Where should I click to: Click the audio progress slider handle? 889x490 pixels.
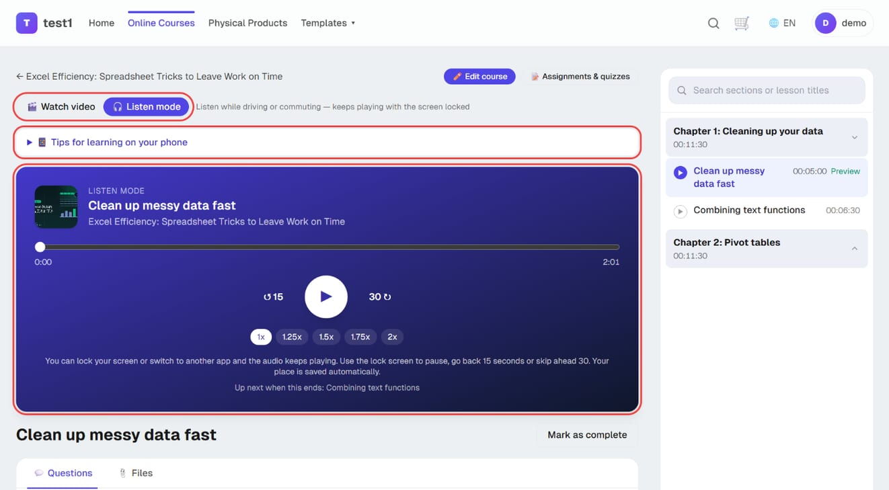pos(40,247)
